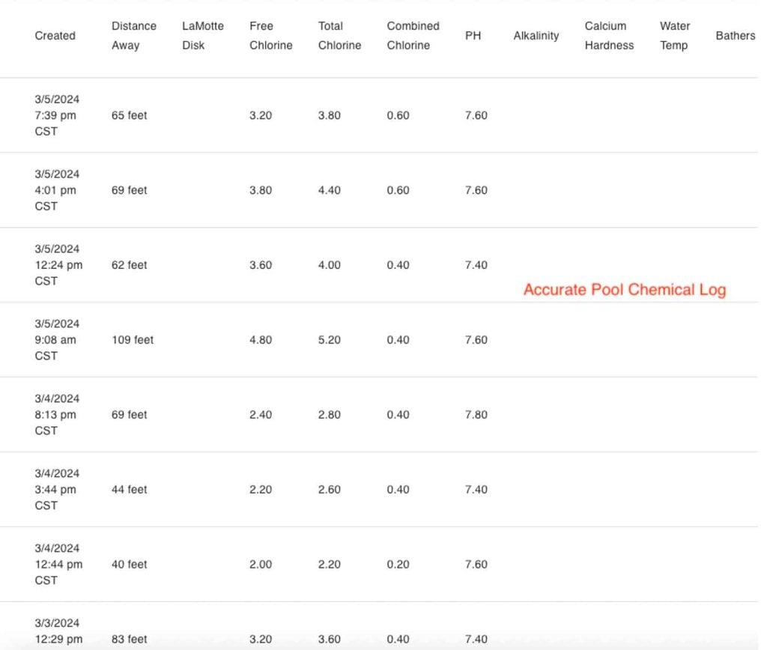Click the 7.80 PH reading
Screen dimensions: 767x650
click(476, 415)
